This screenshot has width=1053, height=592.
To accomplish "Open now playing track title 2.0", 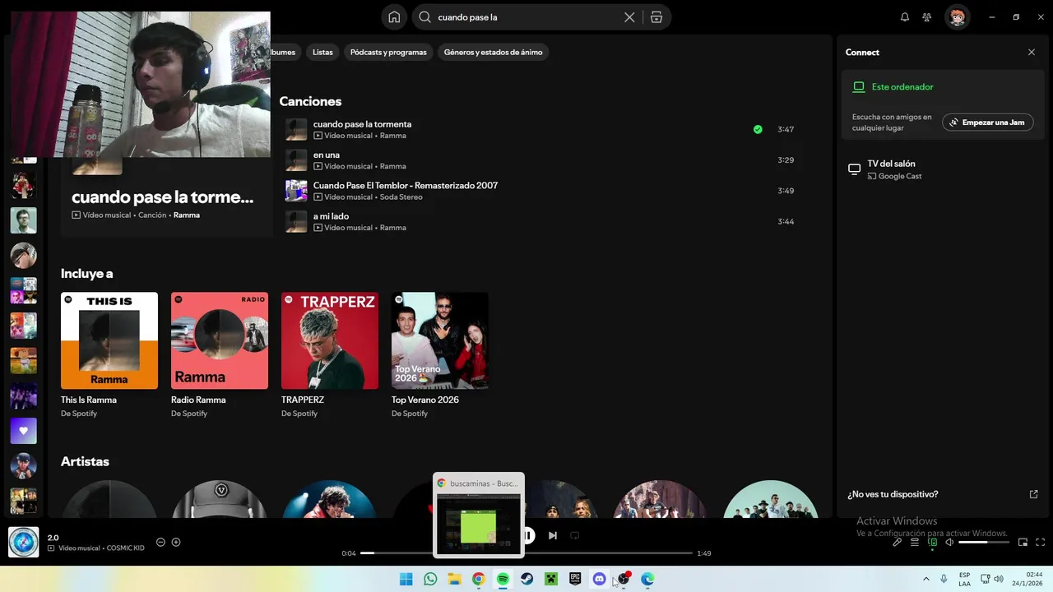I will pos(53,538).
